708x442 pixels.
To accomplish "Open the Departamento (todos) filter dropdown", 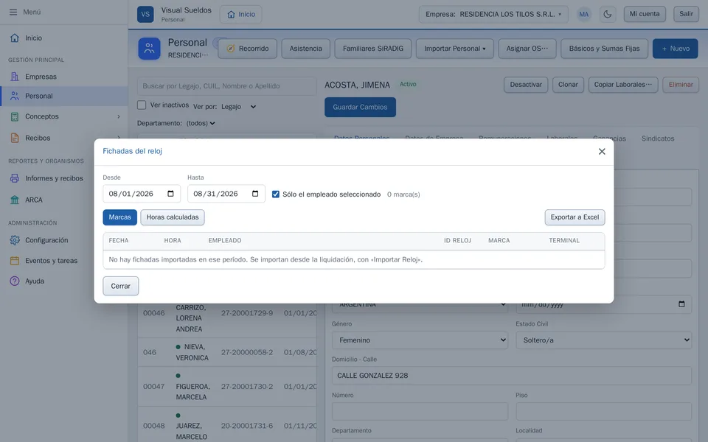I will tap(201, 123).
